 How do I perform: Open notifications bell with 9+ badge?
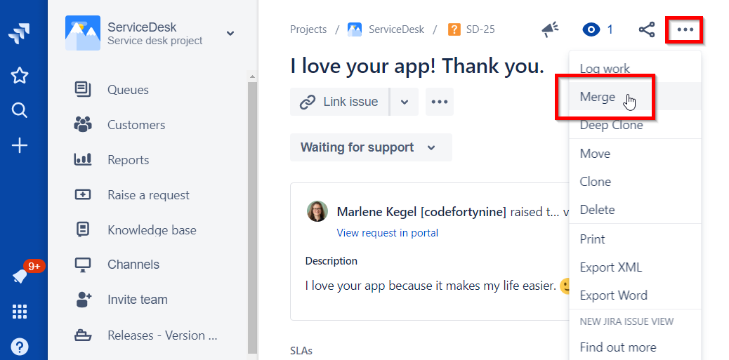[x=20, y=276]
